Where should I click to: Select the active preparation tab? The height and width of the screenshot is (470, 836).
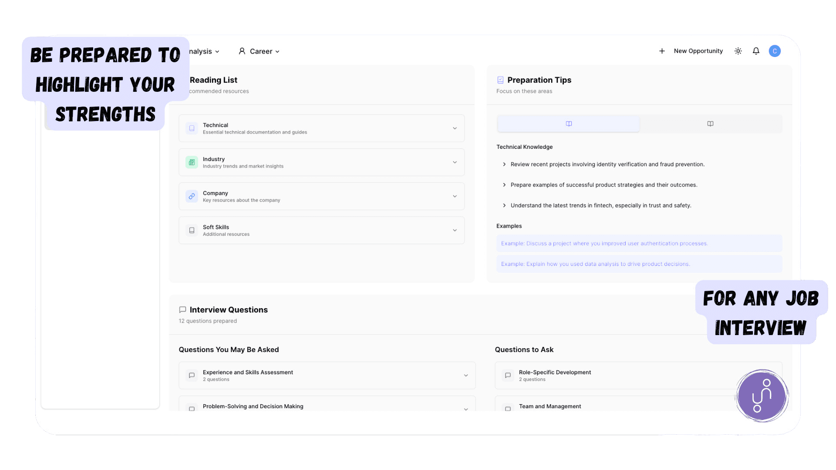[x=568, y=124]
